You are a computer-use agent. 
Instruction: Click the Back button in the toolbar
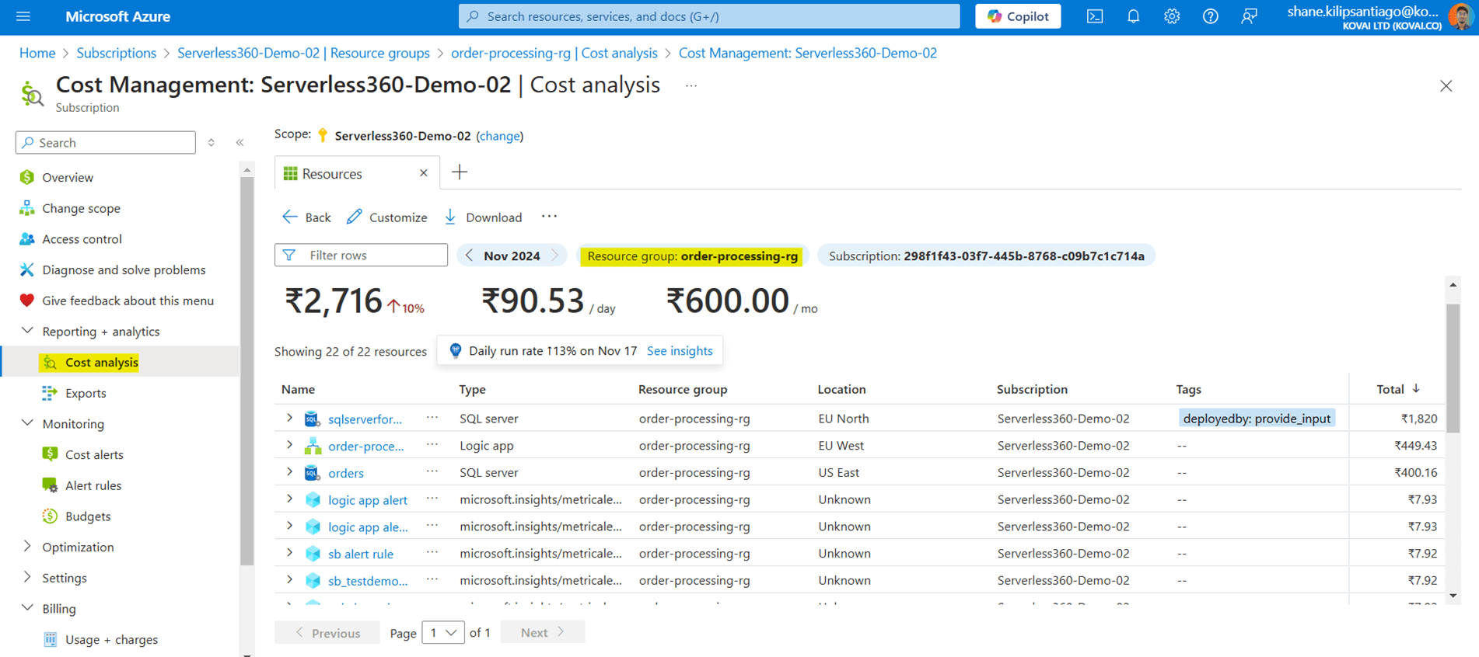(306, 217)
